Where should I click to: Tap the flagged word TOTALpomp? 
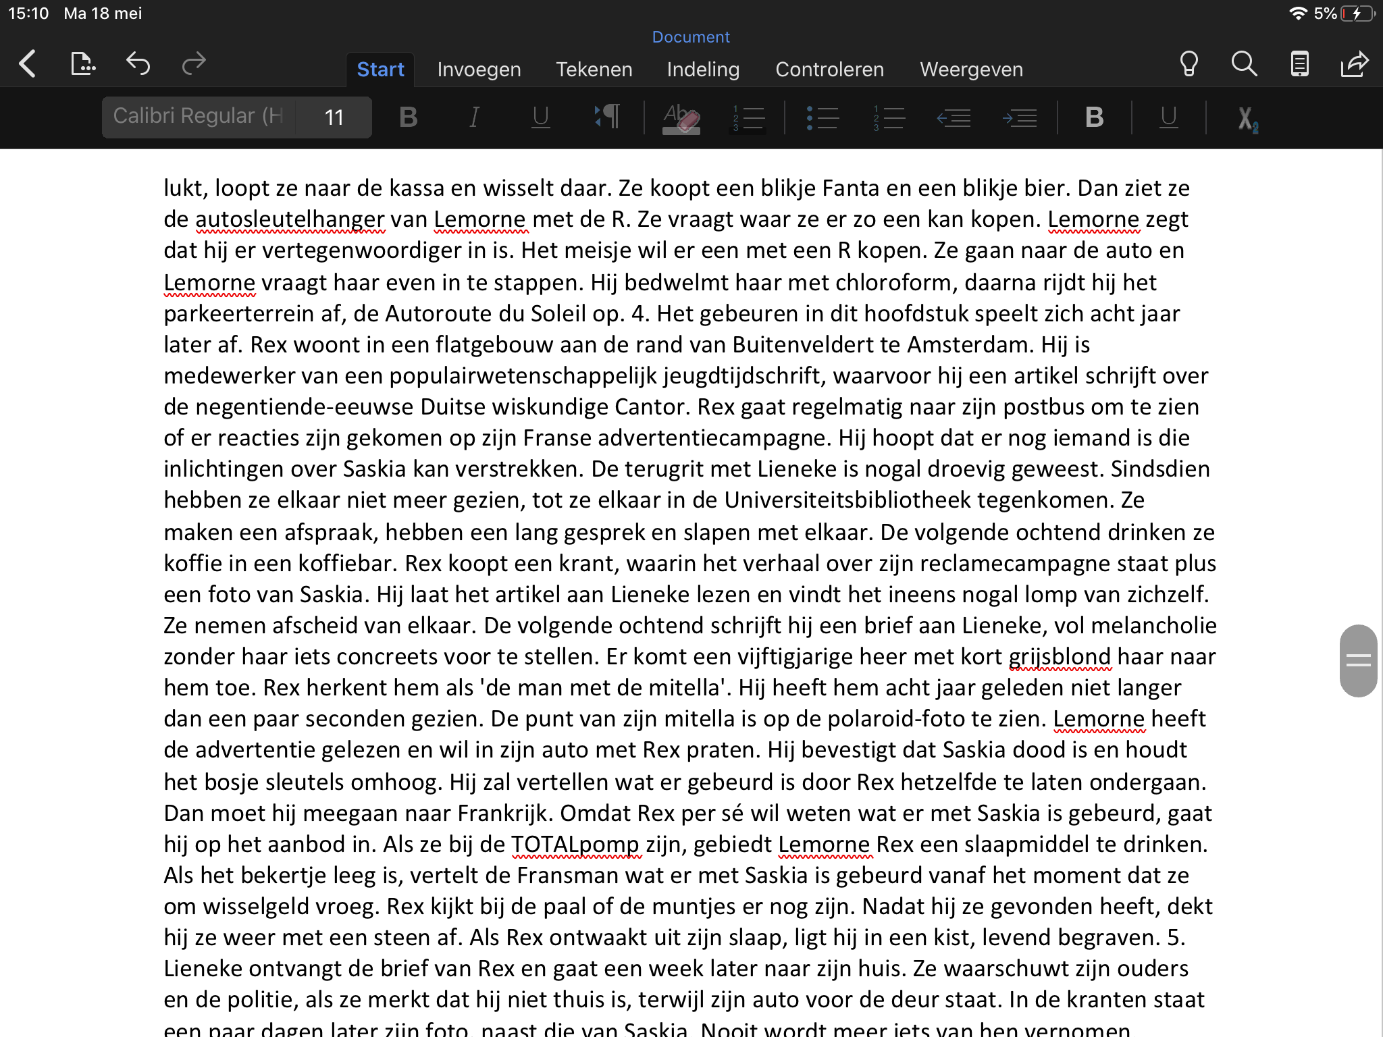click(x=575, y=845)
